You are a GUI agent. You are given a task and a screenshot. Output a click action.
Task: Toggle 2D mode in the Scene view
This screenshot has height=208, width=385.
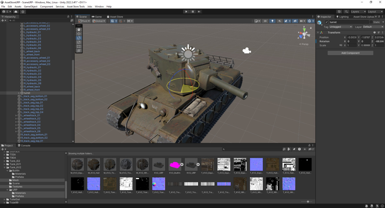pos(264,21)
